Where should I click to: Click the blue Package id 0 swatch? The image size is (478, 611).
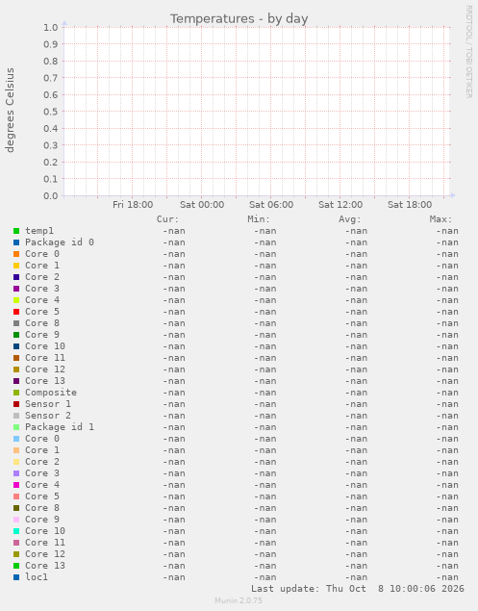click(16, 242)
